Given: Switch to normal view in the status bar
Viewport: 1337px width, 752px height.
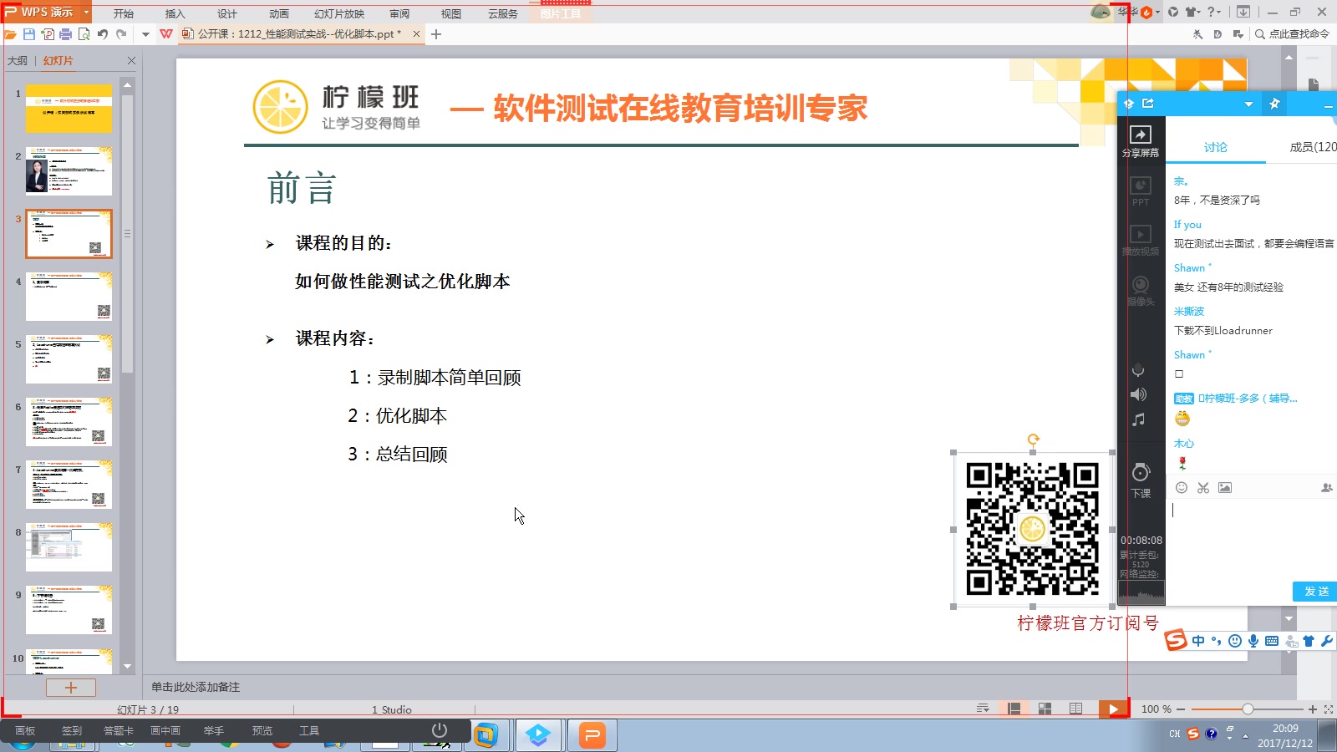Looking at the screenshot, I should tap(1014, 709).
